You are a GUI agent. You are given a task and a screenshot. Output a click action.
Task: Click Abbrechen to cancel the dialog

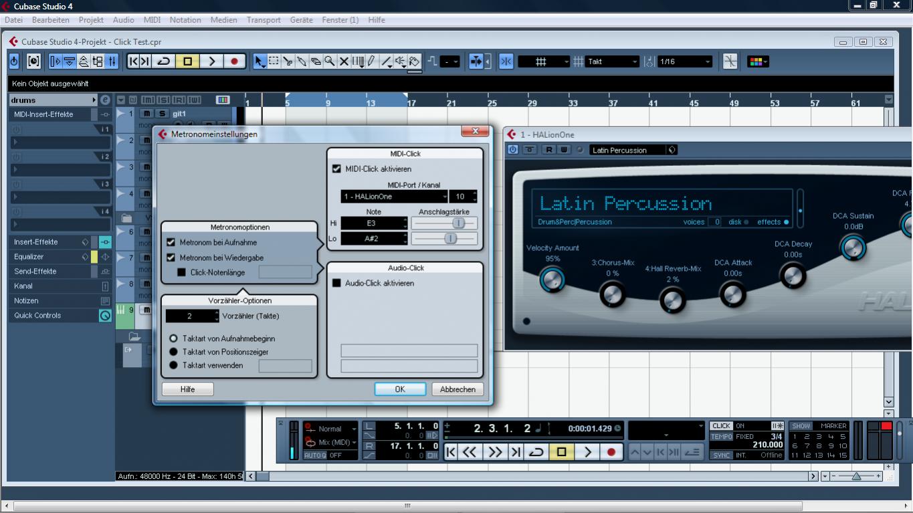[x=458, y=389]
